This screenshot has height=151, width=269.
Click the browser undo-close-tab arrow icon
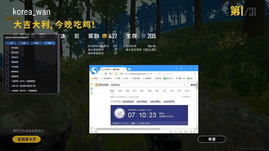(x=110, y=74)
